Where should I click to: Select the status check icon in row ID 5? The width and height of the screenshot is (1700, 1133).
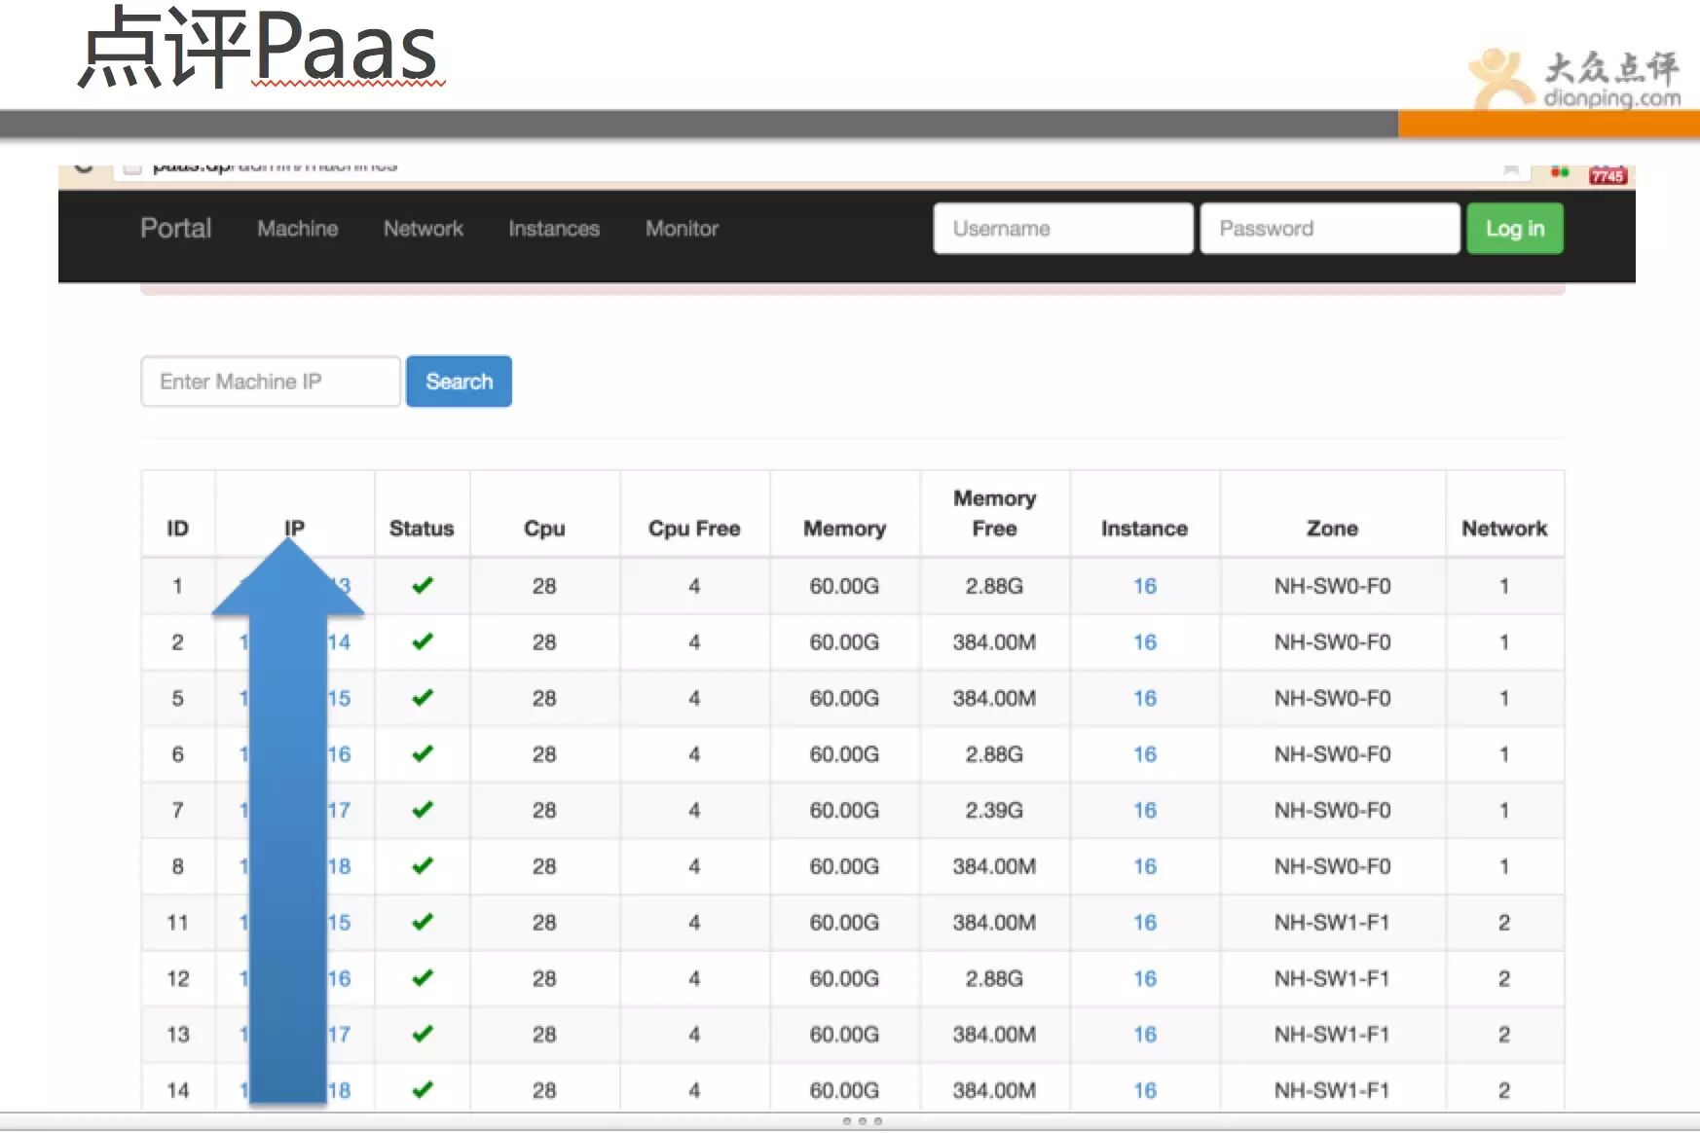pos(422,698)
